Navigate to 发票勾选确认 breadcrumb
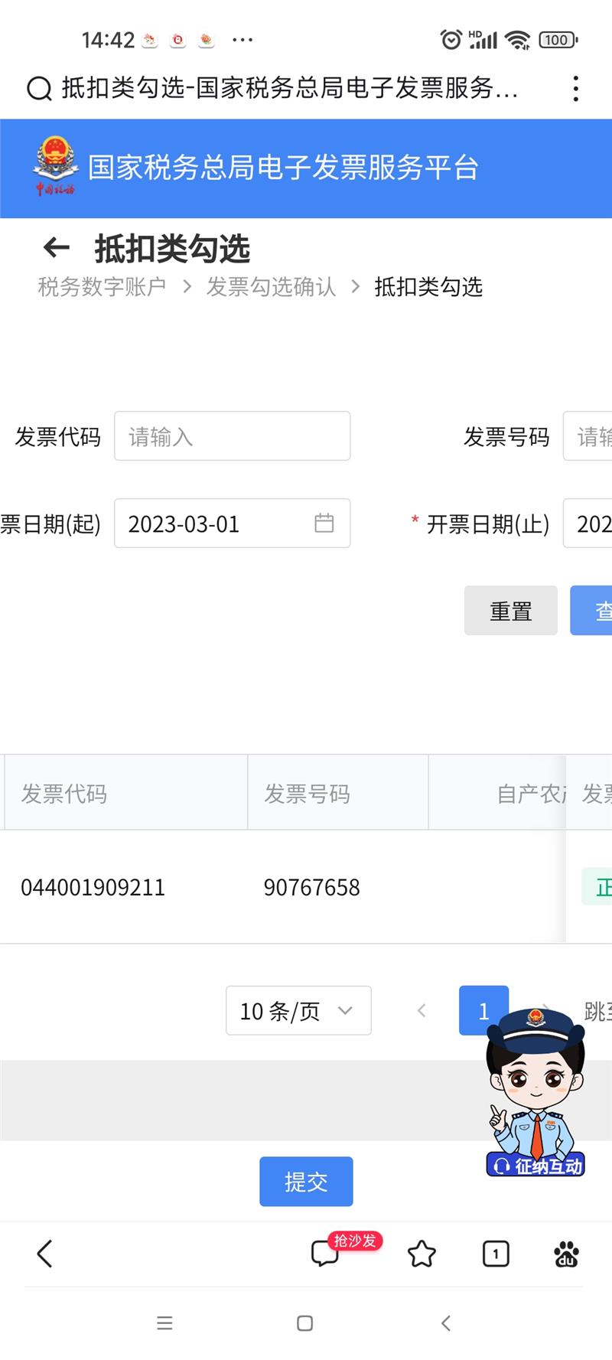This screenshot has height=1360, width=612. [271, 287]
